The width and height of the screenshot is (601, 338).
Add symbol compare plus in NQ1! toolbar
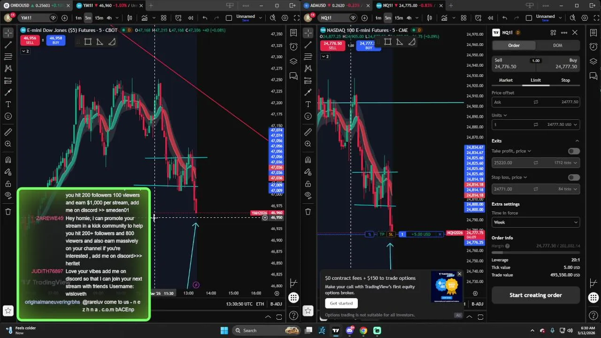point(364,18)
